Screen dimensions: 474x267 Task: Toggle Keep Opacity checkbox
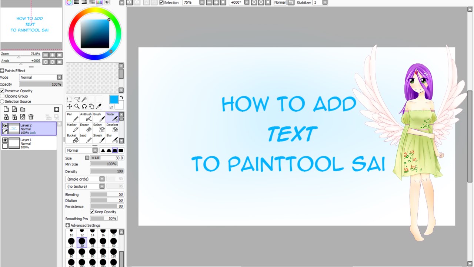(x=92, y=212)
